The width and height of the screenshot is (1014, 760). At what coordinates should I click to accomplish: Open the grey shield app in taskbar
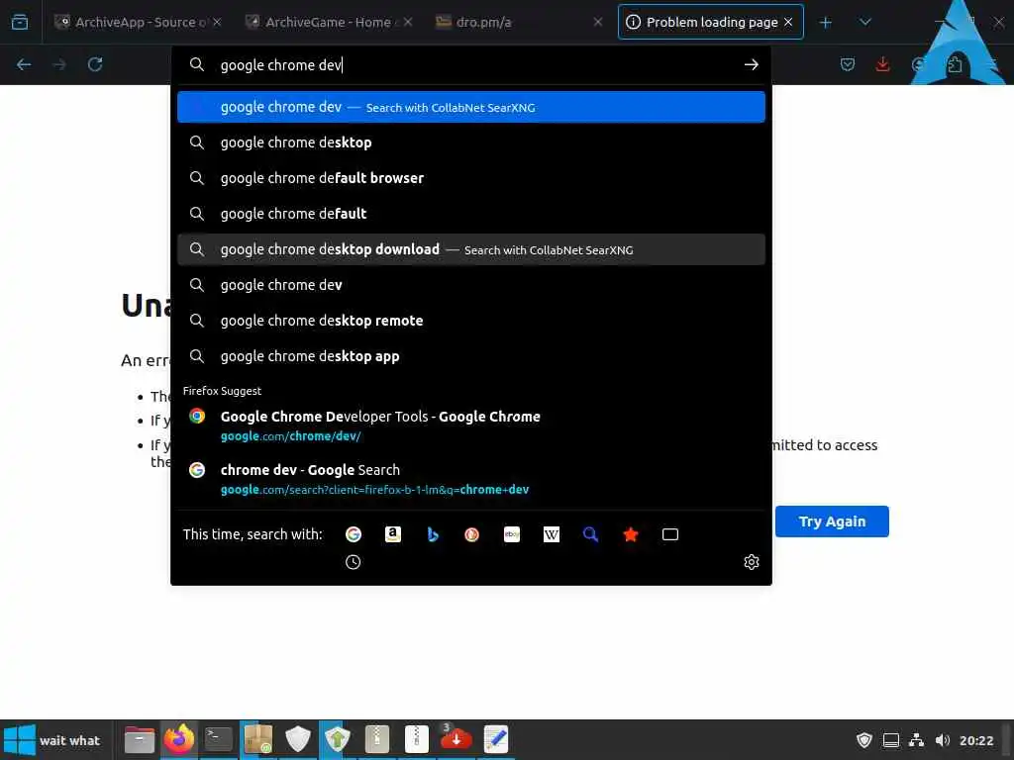click(x=297, y=739)
